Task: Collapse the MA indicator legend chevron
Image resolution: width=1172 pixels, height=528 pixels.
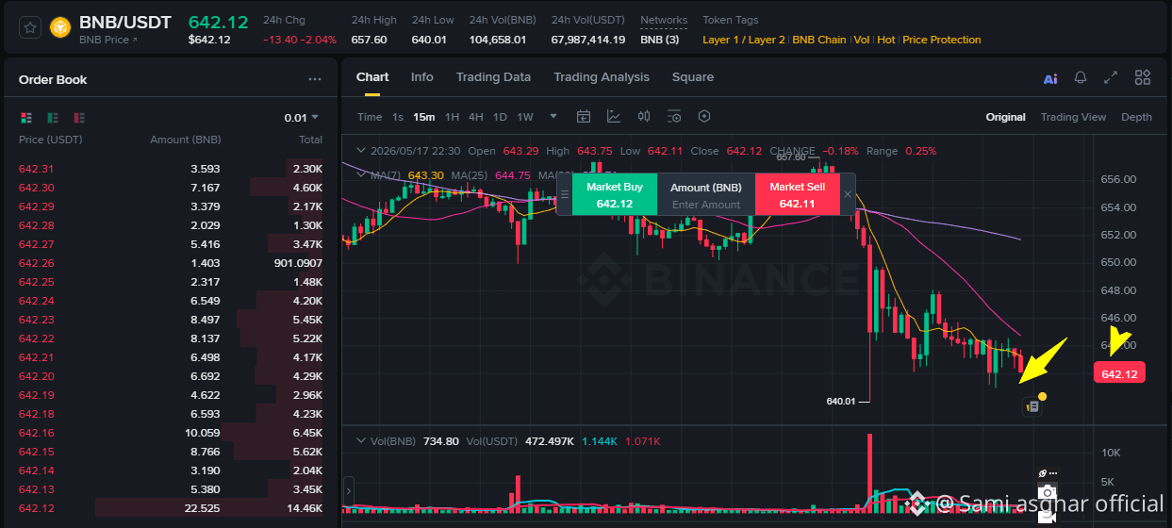Action: click(360, 174)
